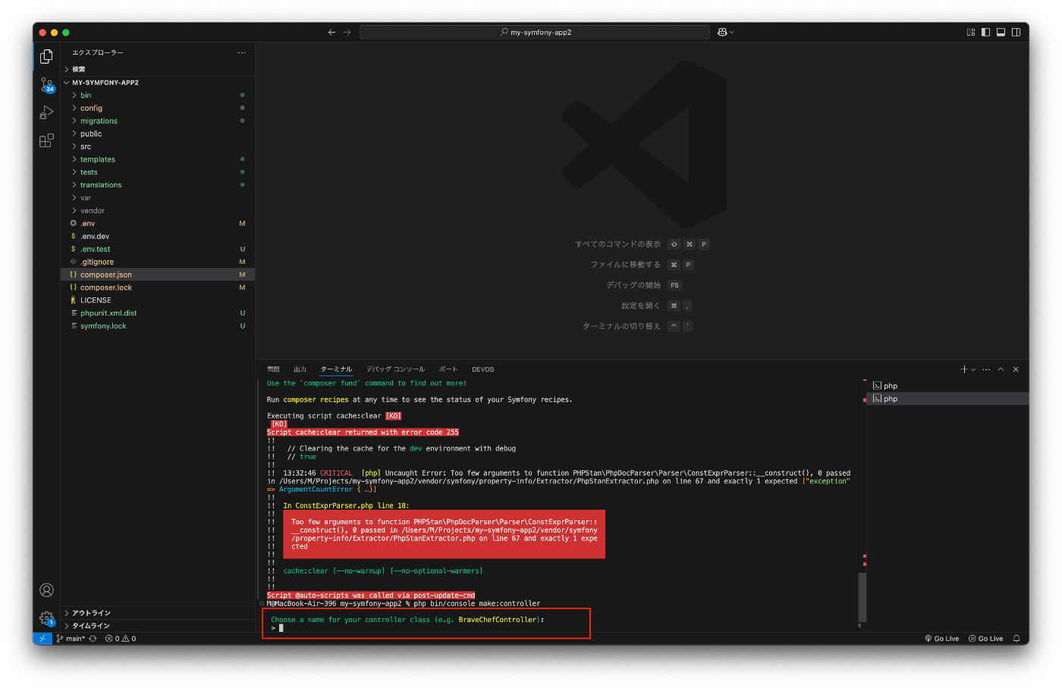This screenshot has height=688, width=1062.
Task: Expand the config folder
Action: click(158, 108)
